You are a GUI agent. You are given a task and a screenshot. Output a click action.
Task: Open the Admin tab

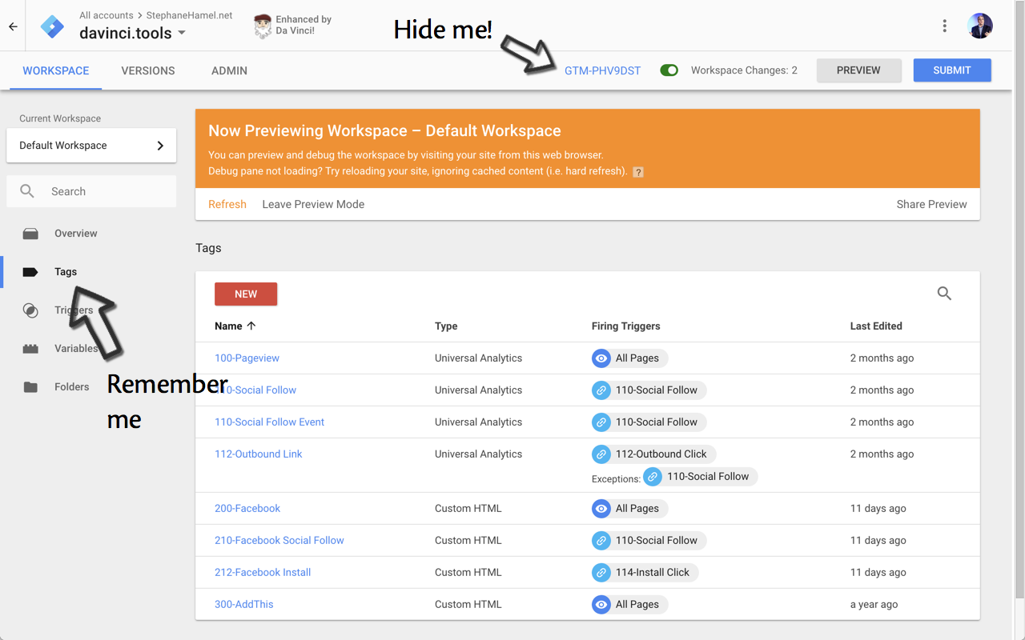229,70
